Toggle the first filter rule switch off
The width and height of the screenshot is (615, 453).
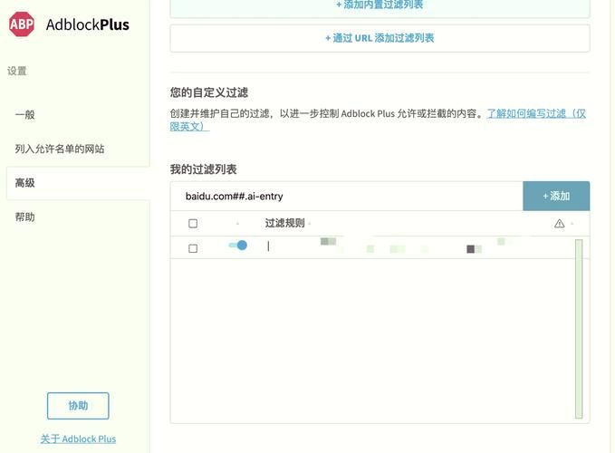(237, 246)
